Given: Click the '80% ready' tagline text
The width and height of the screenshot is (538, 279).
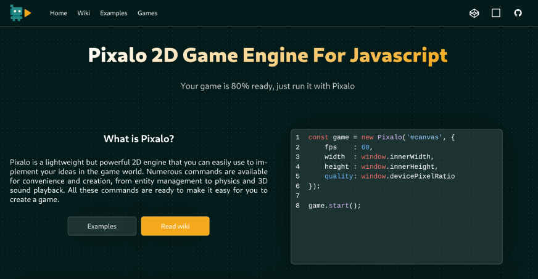Looking at the screenshot, I should [268, 86].
